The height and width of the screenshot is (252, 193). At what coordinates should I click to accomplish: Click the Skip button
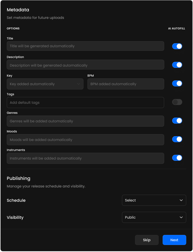(x=147, y=240)
